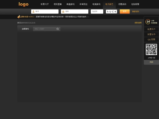Click the scrolling news announcement text

pos(62,17)
